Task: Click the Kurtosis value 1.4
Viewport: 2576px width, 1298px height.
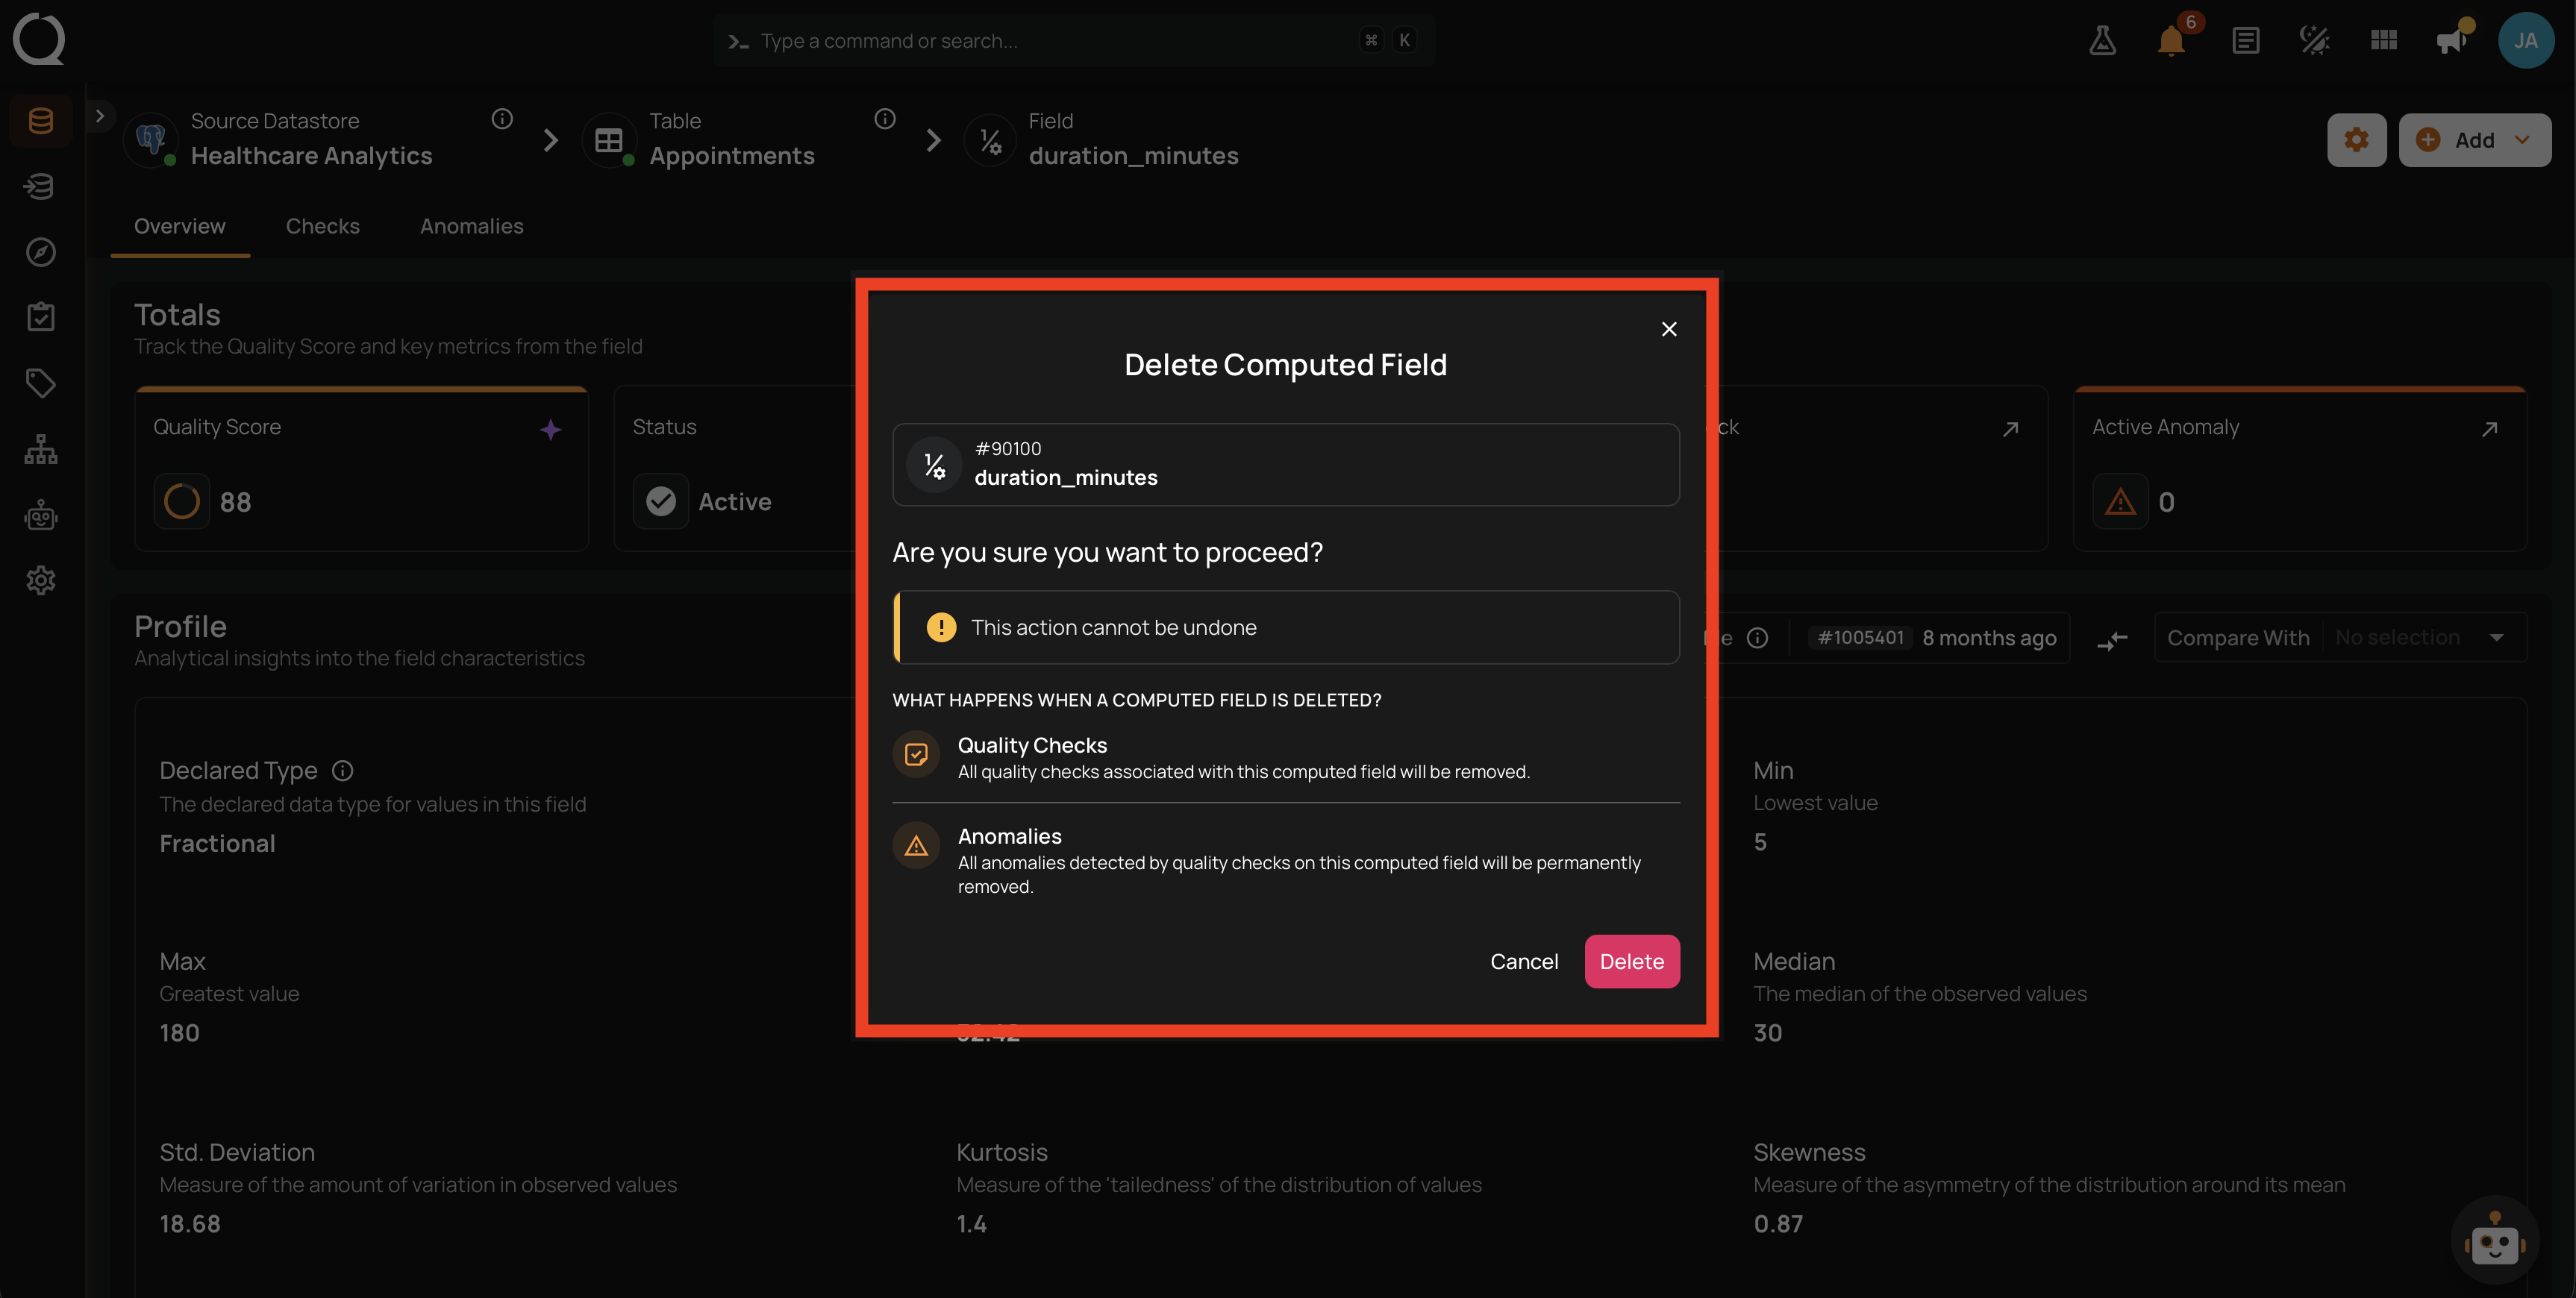Action: (971, 1224)
